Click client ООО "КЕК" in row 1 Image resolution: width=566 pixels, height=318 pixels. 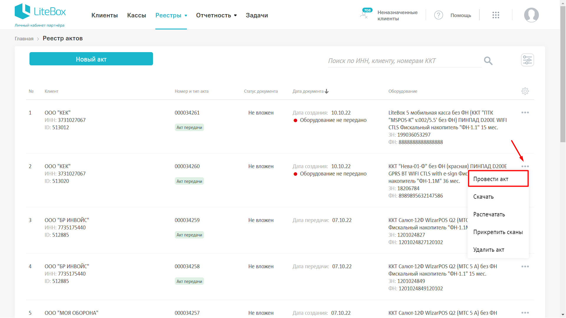[x=57, y=113]
